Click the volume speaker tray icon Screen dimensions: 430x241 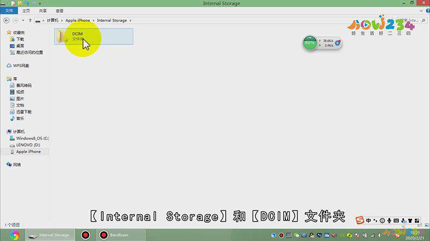pos(380,235)
